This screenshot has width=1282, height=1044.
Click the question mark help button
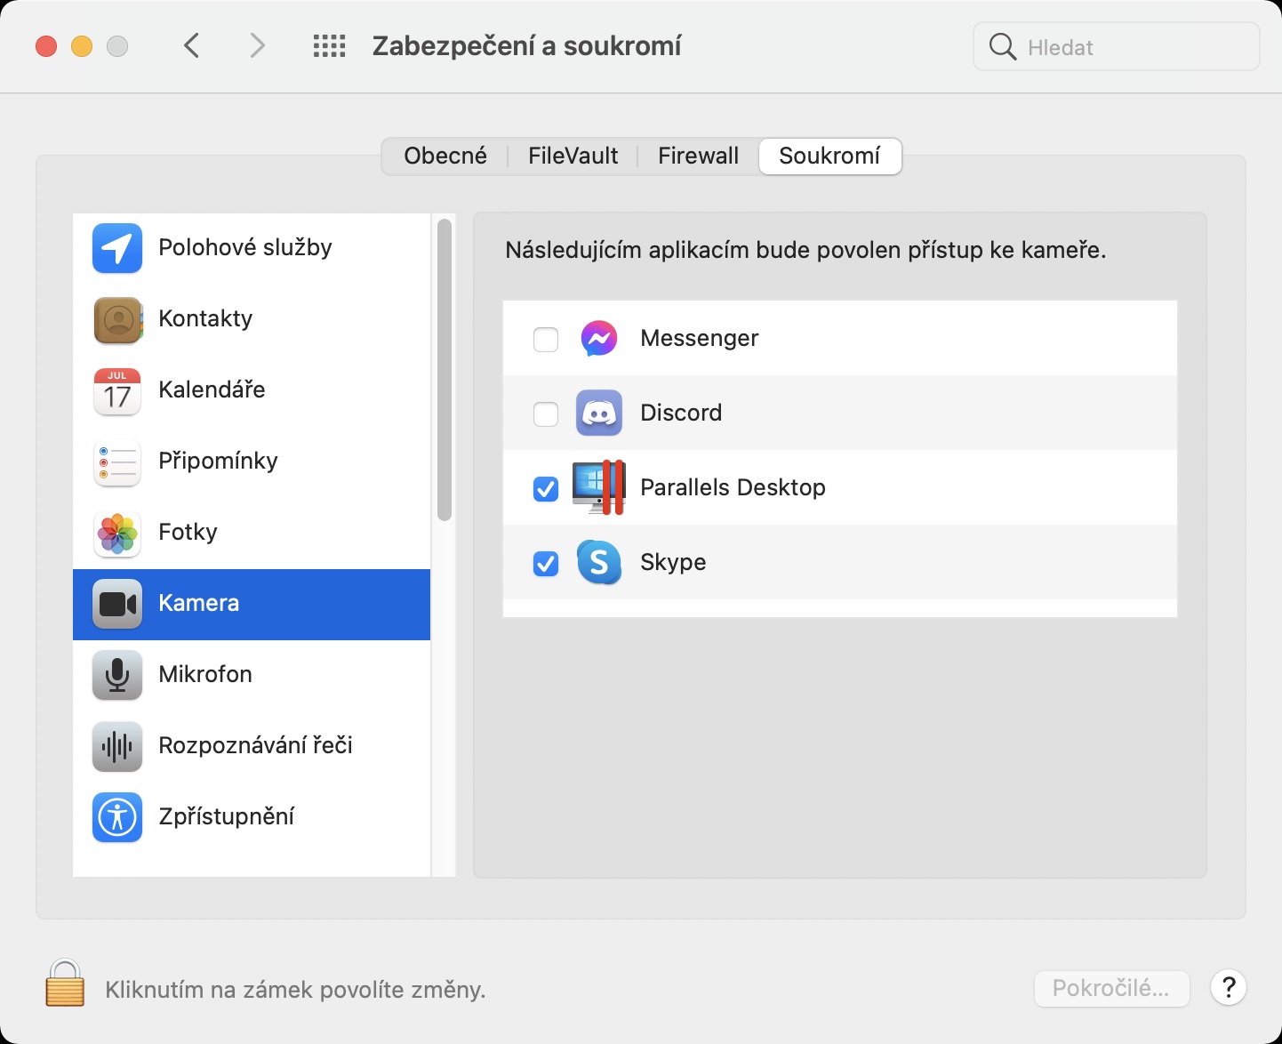coord(1229,987)
